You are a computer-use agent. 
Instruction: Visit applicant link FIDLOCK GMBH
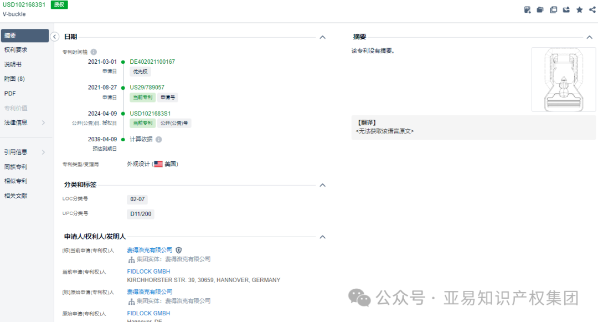(148, 271)
